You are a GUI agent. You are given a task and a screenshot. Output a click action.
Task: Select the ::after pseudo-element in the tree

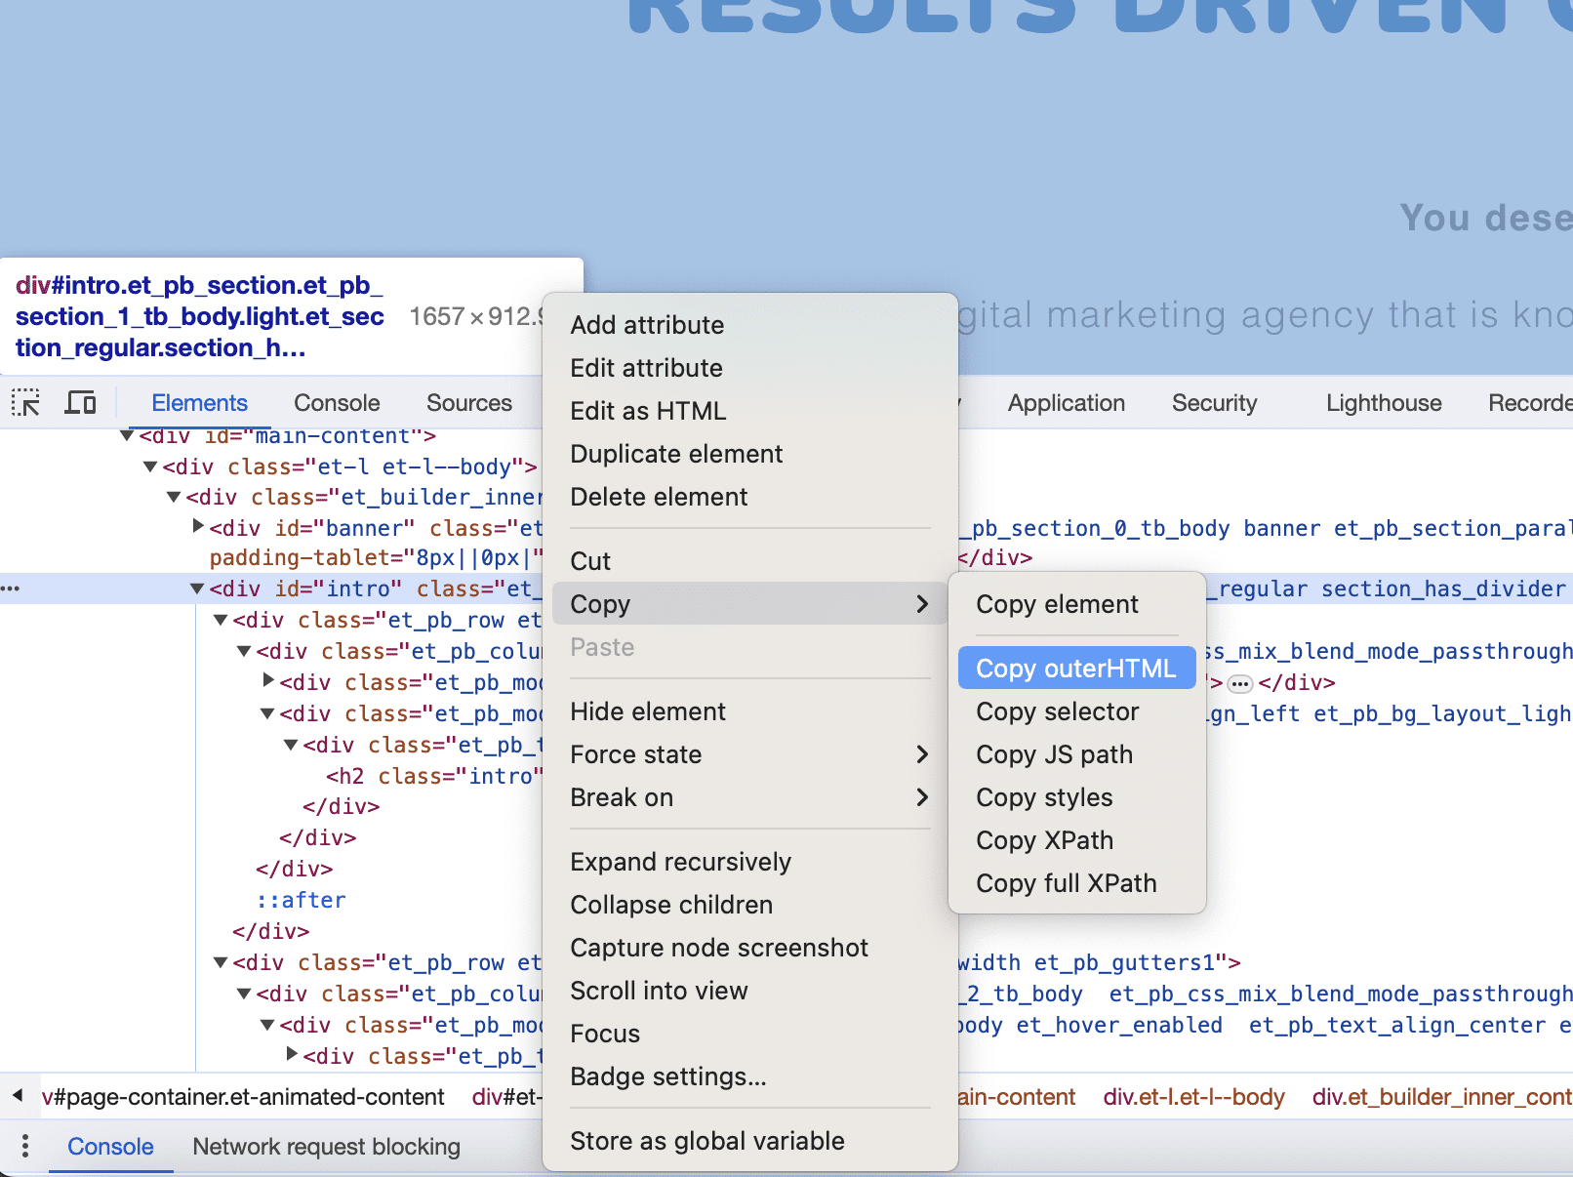pos(301,900)
